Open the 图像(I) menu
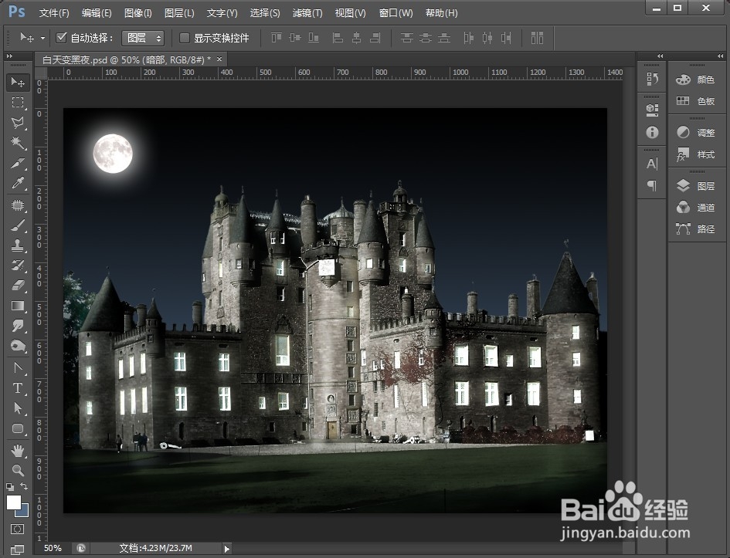This screenshot has width=730, height=558. (x=138, y=13)
